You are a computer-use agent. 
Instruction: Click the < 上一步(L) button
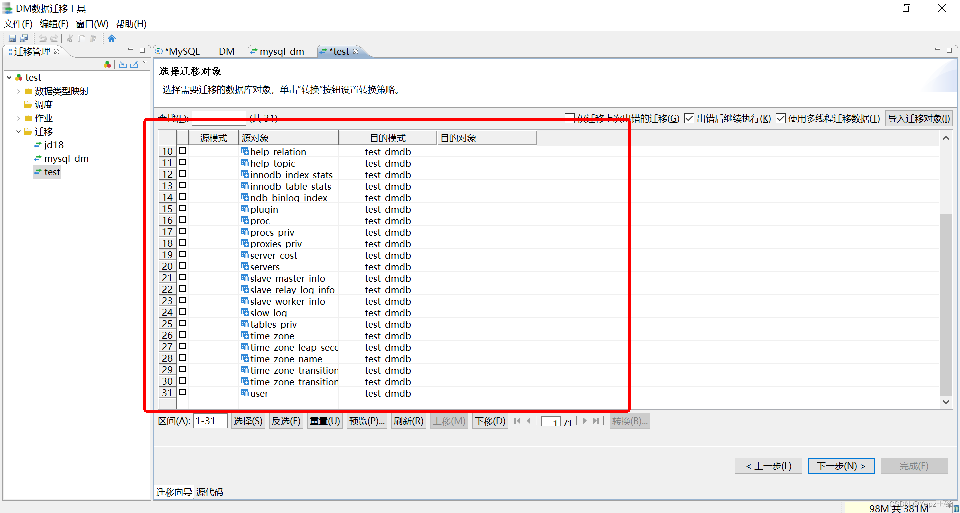(x=768, y=466)
